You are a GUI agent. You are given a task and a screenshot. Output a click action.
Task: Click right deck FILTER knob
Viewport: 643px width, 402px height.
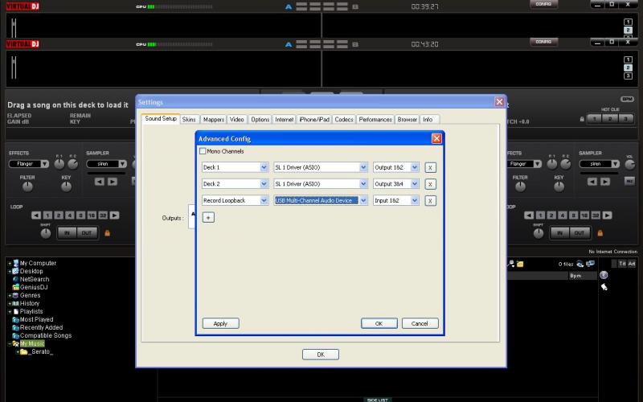click(x=520, y=187)
